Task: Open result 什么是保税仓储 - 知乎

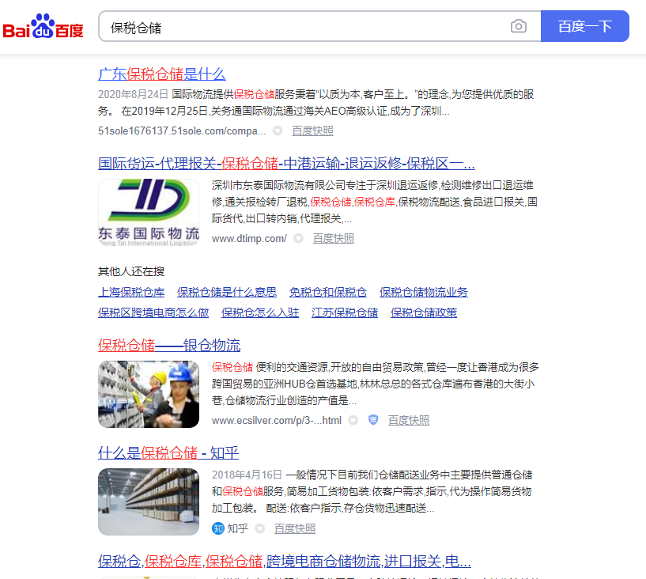Action: (x=168, y=453)
